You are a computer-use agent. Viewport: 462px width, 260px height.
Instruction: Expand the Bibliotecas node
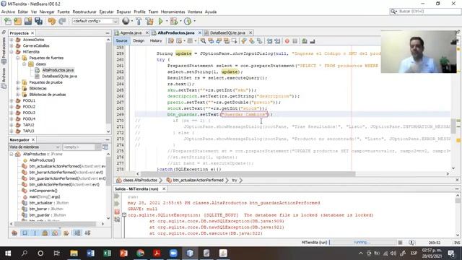[x=17, y=88]
